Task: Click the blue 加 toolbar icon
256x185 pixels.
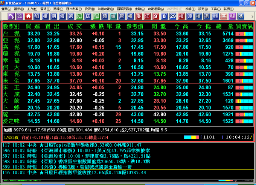Action: 37,16
